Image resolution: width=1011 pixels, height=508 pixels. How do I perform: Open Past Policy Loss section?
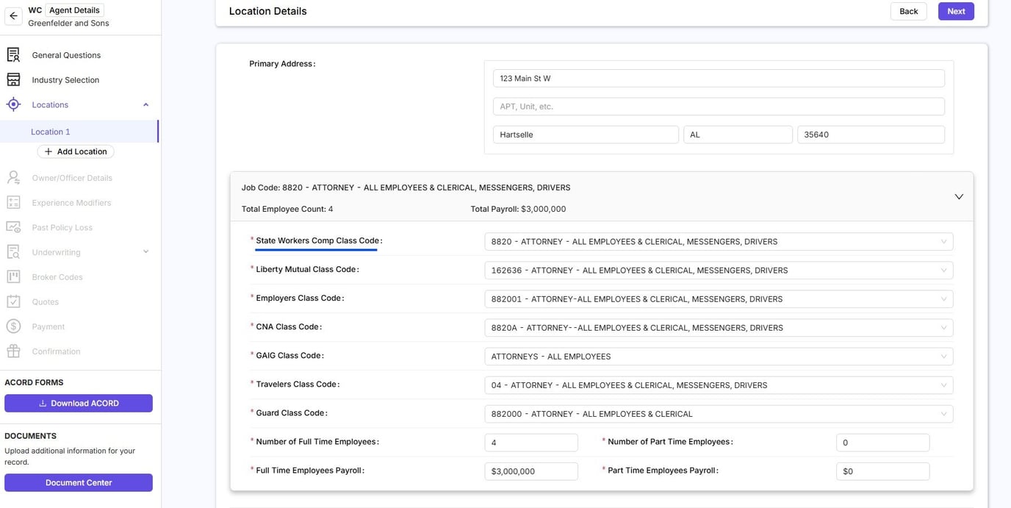click(x=62, y=228)
